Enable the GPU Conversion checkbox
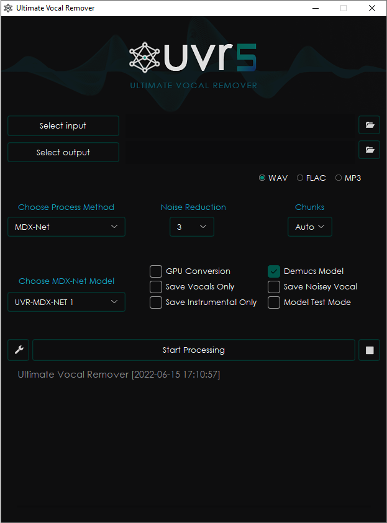Screen dimensions: 387x523 tap(156, 271)
